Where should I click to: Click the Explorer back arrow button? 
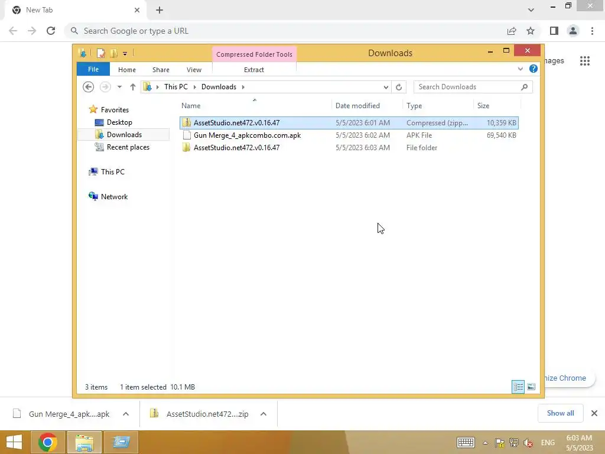pos(89,87)
